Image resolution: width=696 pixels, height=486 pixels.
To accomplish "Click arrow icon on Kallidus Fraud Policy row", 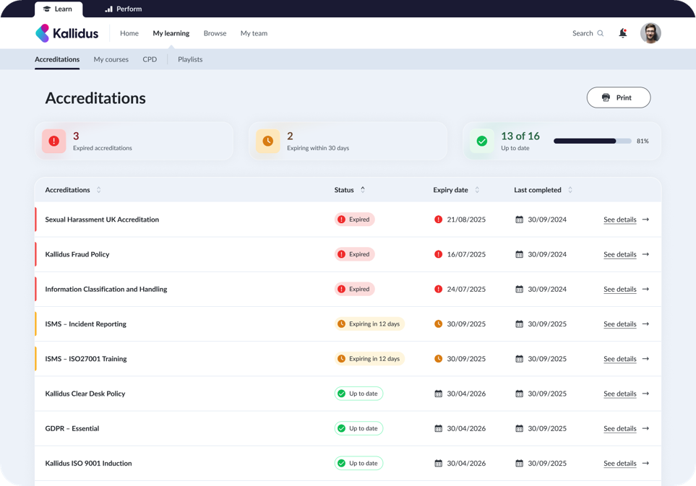I will point(645,254).
